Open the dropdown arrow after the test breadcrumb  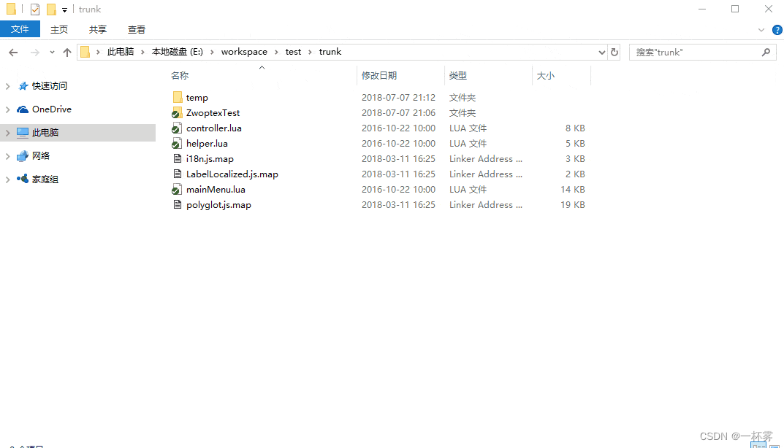click(x=310, y=52)
